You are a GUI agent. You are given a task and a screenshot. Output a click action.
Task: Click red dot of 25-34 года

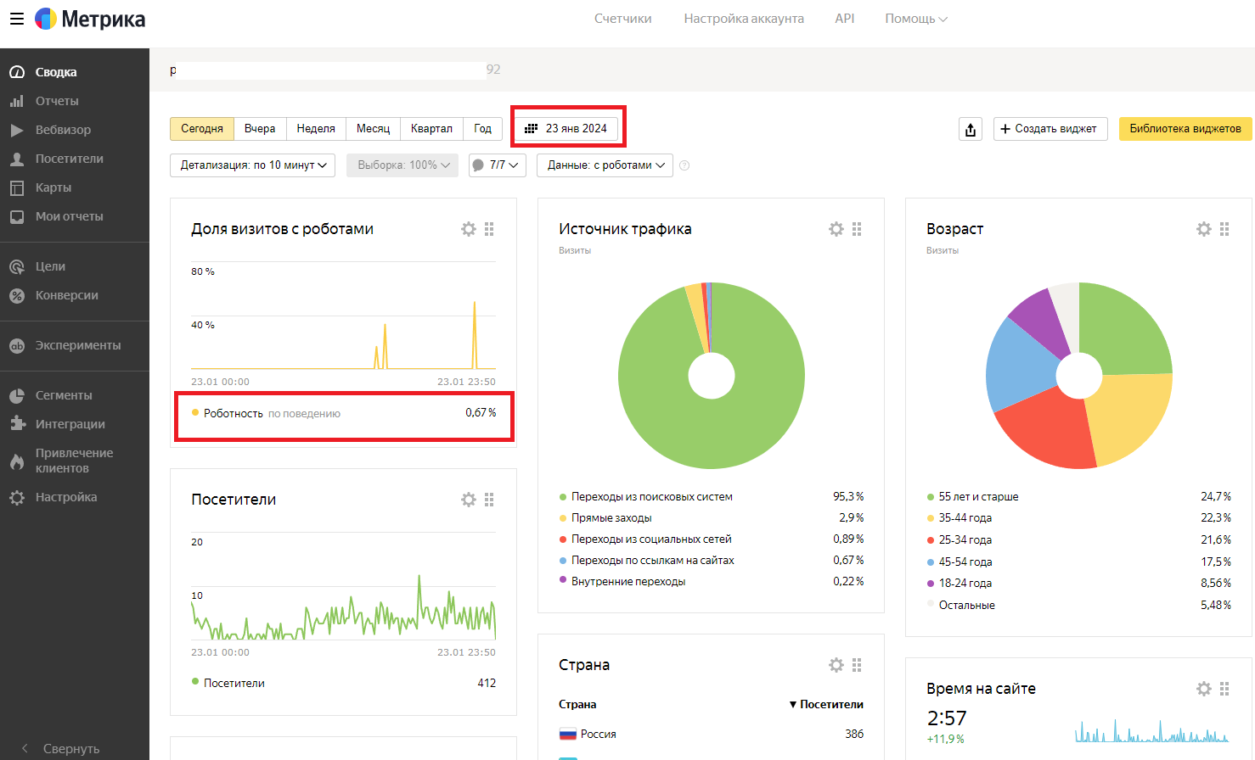931,540
